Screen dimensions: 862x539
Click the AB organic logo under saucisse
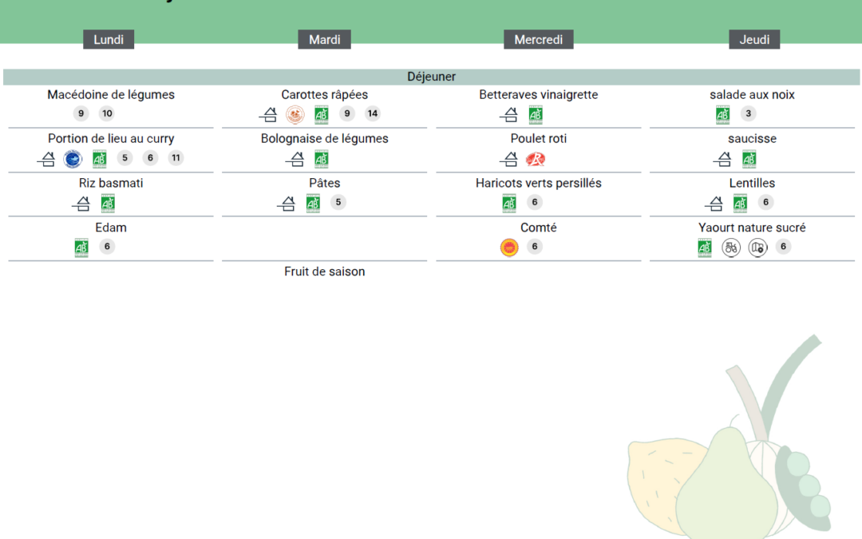(749, 159)
